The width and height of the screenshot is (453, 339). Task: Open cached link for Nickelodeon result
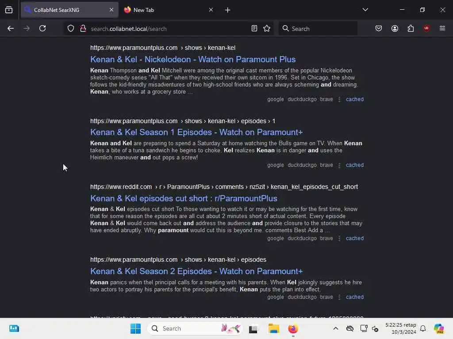click(x=355, y=99)
